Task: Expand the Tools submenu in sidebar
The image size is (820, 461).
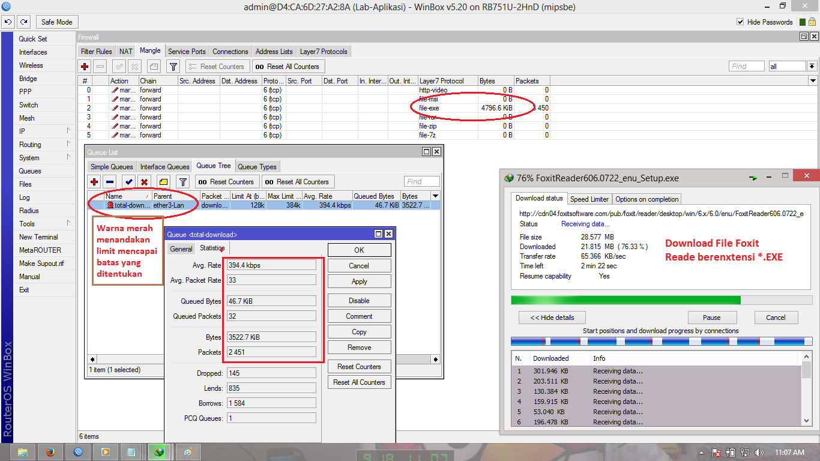Action: point(68,223)
